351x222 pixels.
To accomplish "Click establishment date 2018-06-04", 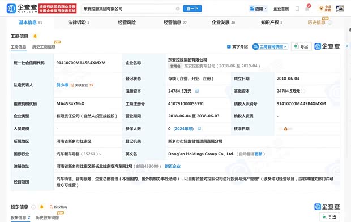I will [288, 79].
